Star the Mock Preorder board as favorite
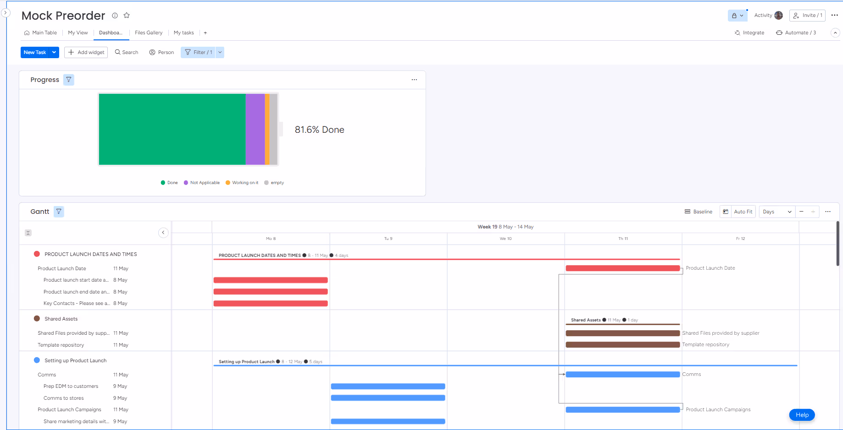Screen dimensions: 843x430 [x=127, y=15]
